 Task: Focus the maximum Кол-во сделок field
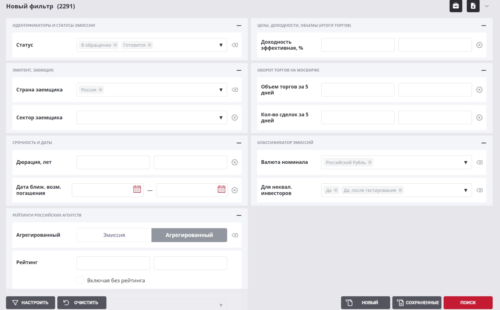(x=435, y=117)
